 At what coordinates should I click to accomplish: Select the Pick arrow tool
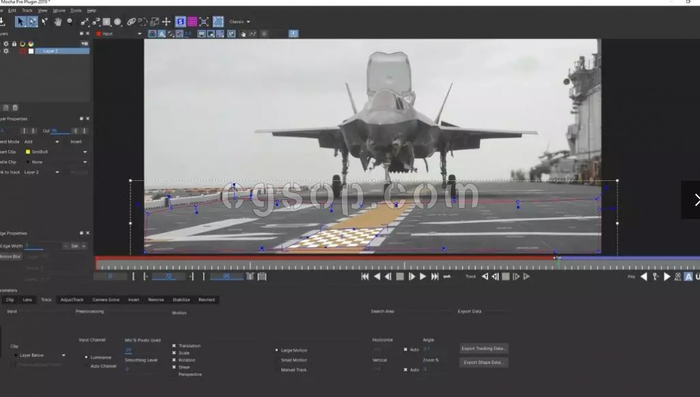20,21
